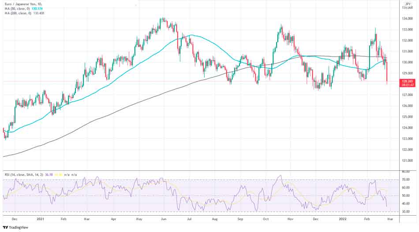Viewport: 419px width, 232px height.
Task: Click the Oct label on time axis
Action: (266, 218)
